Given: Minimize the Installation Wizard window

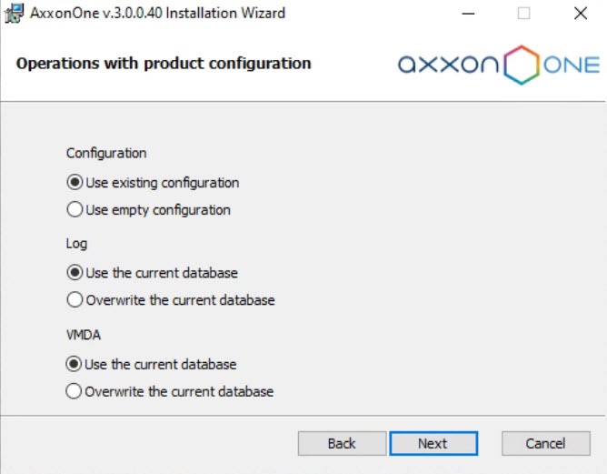Looking at the screenshot, I should (469, 14).
